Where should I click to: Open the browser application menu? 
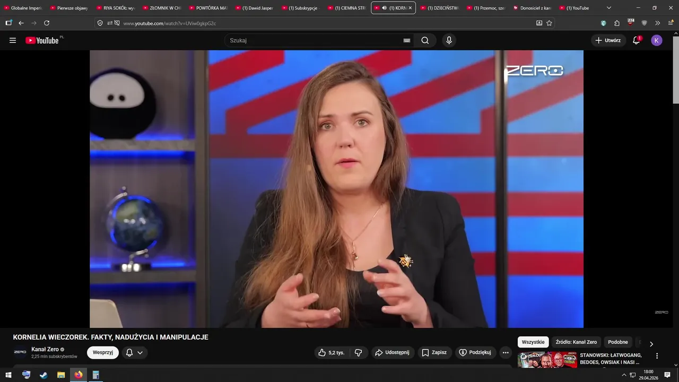671,23
